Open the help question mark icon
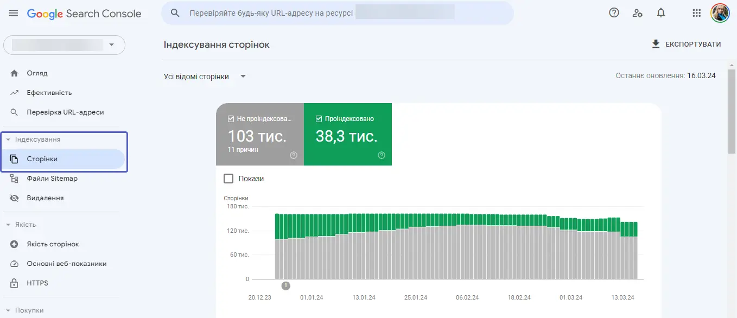This screenshot has height=318, width=737. (x=614, y=12)
